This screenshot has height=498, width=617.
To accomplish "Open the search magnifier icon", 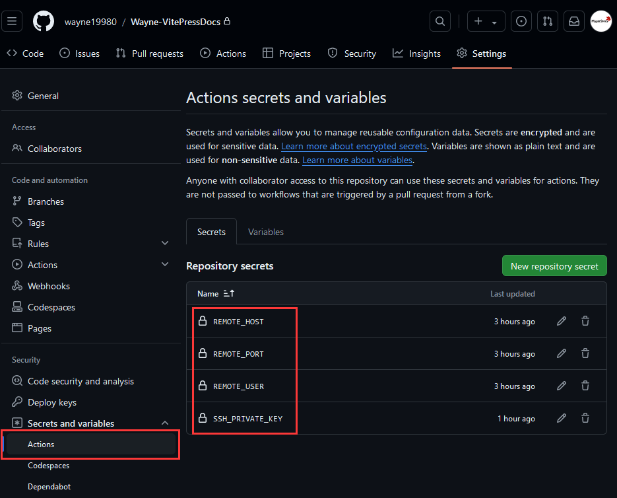I will (x=440, y=21).
